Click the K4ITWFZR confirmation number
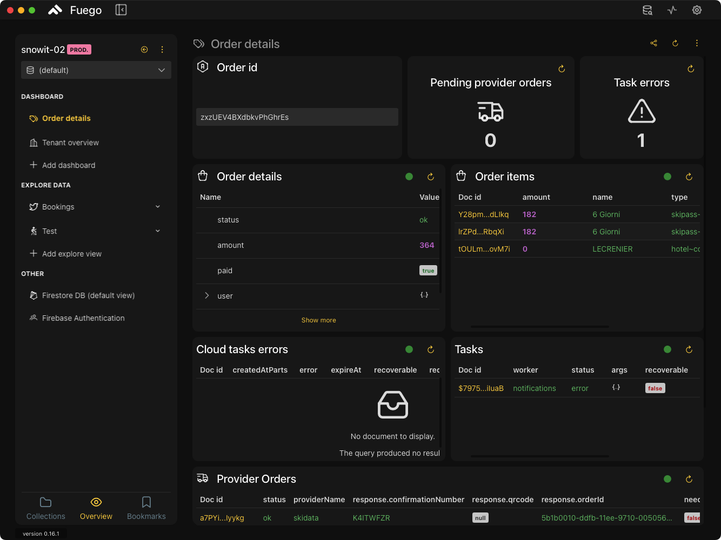721x540 pixels. coord(371,518)
